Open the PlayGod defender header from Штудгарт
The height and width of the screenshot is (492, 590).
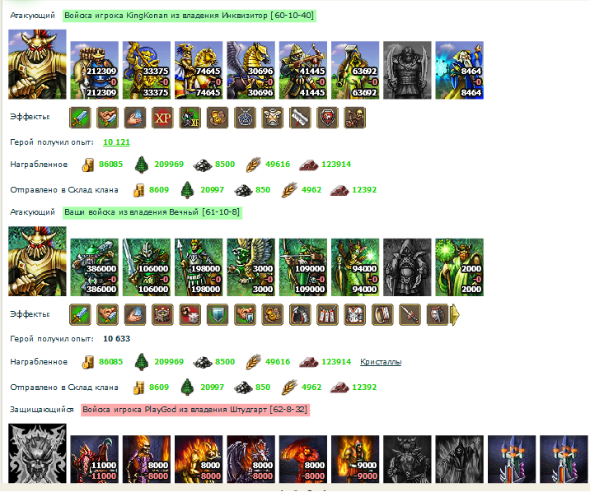(x=195, y=410)
